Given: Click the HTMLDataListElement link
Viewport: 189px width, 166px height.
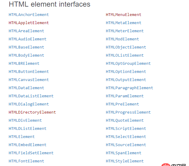Looking at the screenshot, I should click(x=31, y=96).
